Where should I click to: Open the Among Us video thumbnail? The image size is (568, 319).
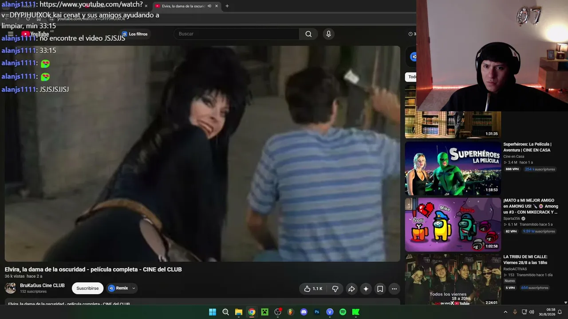coord(453,225)
